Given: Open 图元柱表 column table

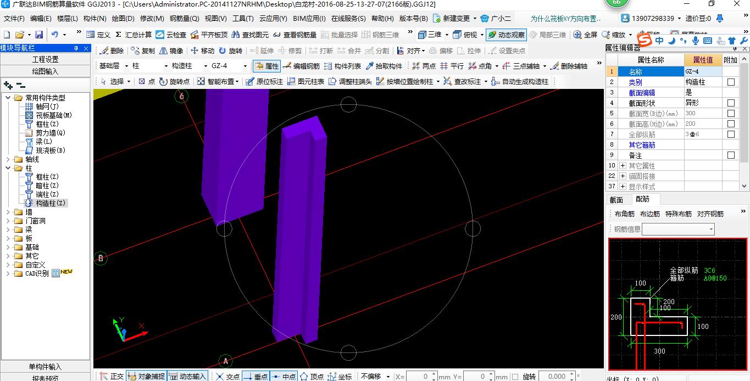Looking at the screenshot, I should 305,81.
